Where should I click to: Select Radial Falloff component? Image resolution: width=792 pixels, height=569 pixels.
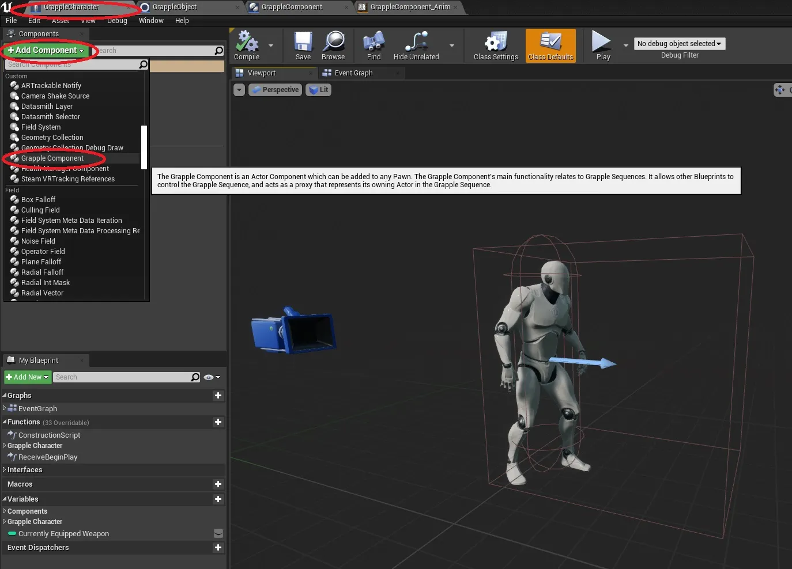43,272
